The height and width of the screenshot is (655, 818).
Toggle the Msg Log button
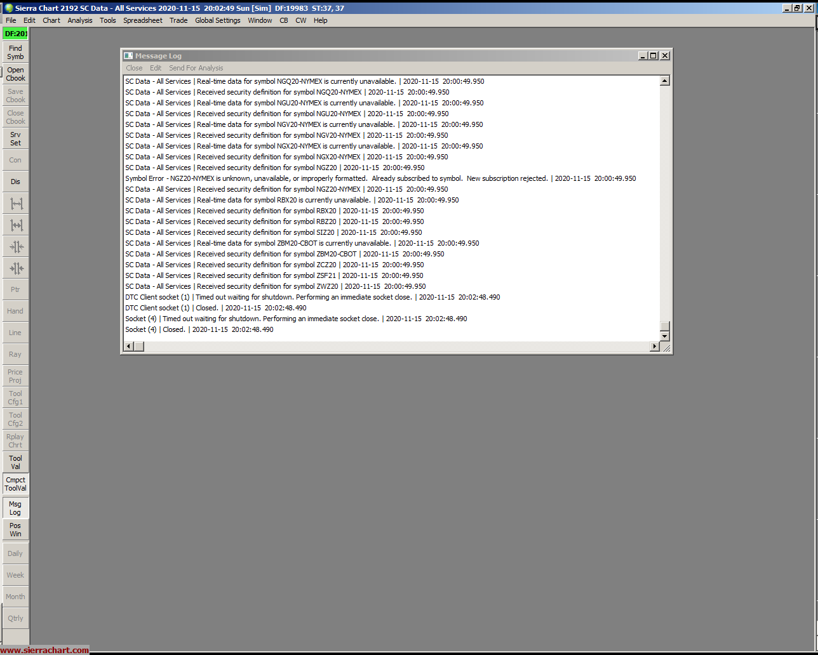pyautogui.click(x=15, y=508)
